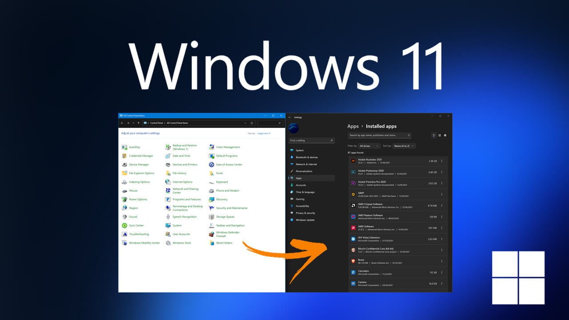The height and width of the screenshot is (320, 569).
Task: Open Default Programs item
Action: click(x=223, y=156)
